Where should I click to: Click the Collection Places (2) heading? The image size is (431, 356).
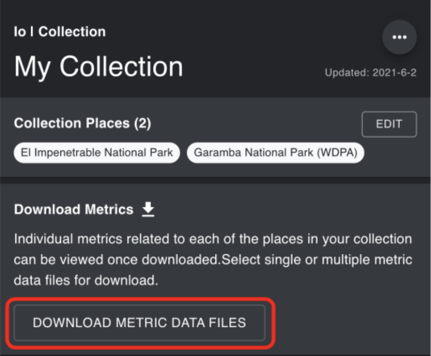pyautogui.click(x=82, y=123)
